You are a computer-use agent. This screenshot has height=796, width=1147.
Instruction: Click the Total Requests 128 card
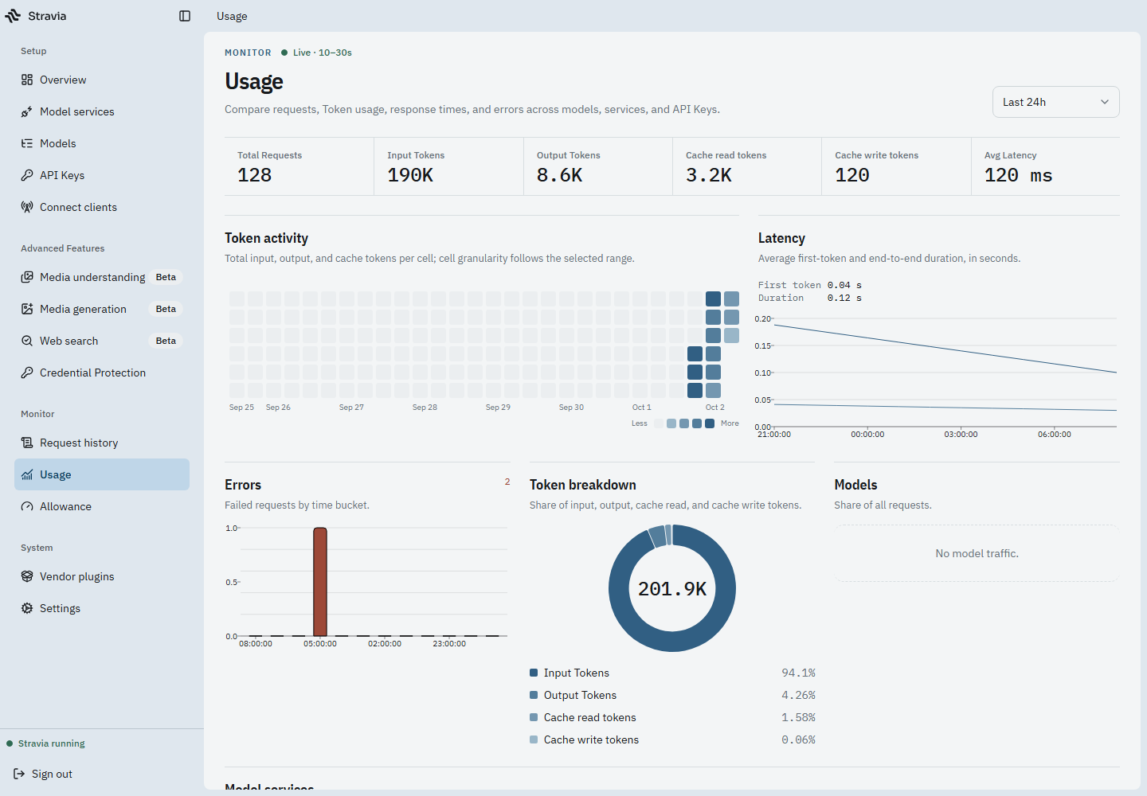[299, 166]
